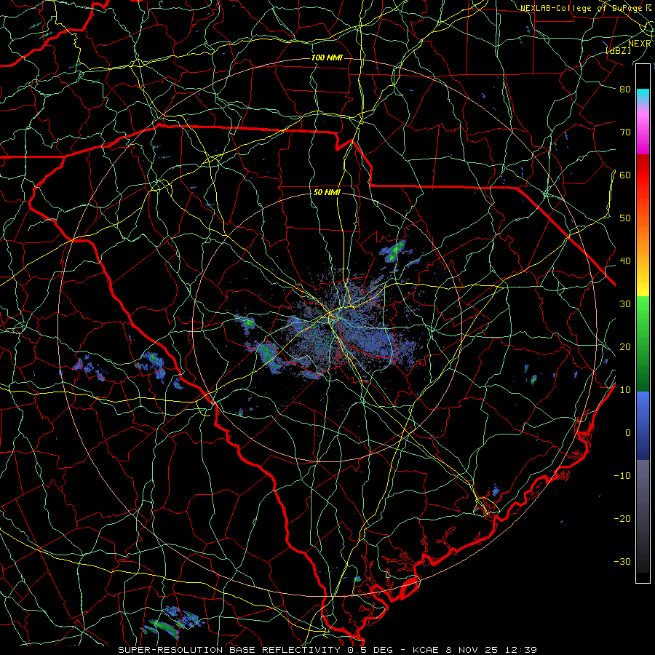Click the orange-yellow segment of the color bar
Screen dimensions: 655x655
[x=643, y=252]
